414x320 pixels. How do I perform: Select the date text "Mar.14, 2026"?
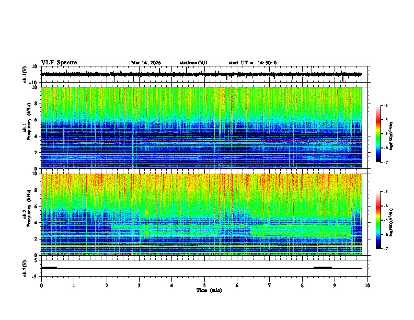click(146, 63)
